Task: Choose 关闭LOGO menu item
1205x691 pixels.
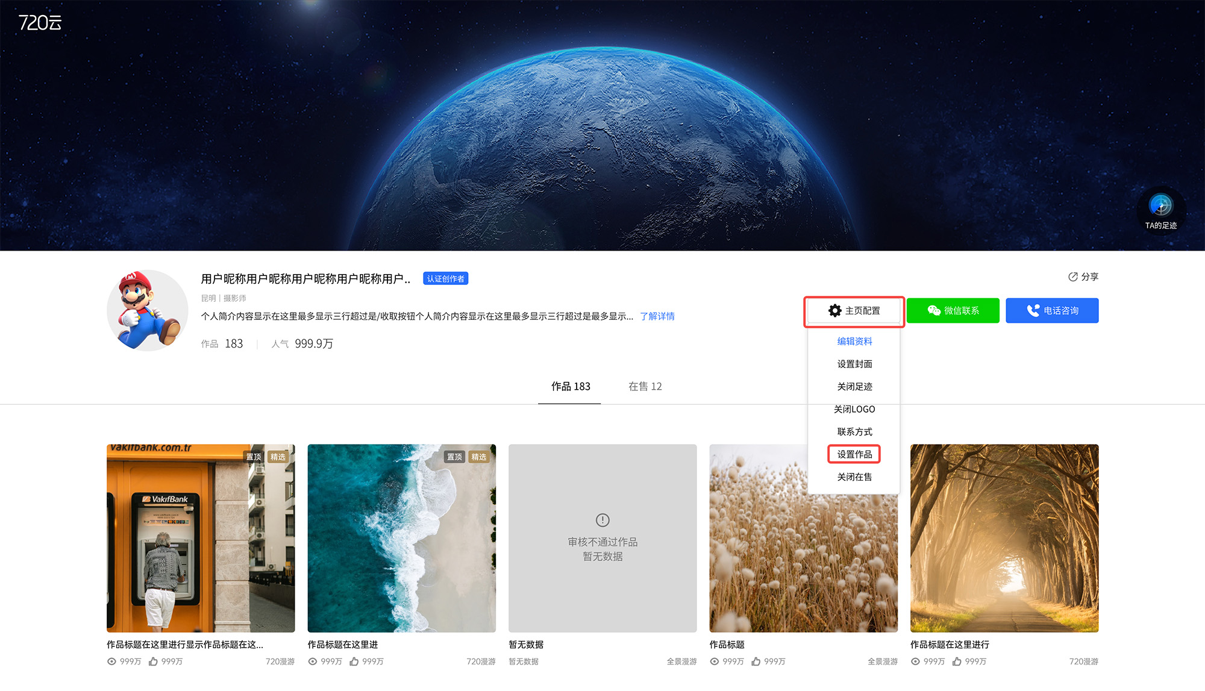Action: tap(854, 409)
